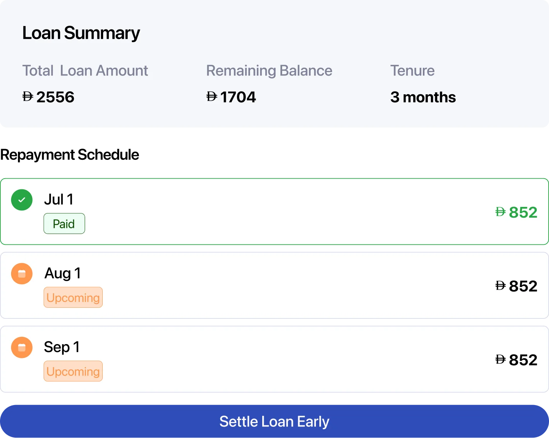Screen dimensions: 549x438
Task: Click the 3 months tenure value
Action: pyautogui.click(x=423, y=97)
